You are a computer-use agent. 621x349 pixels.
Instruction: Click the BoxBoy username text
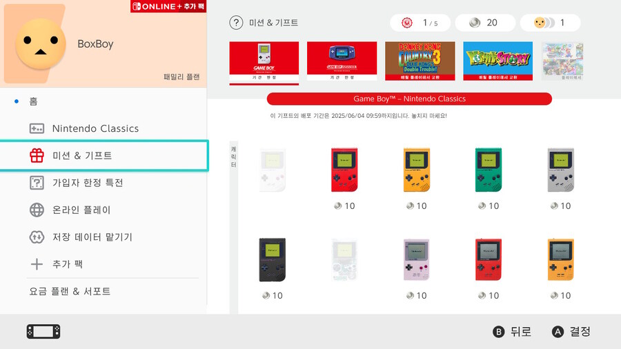(x=95, y=44)
